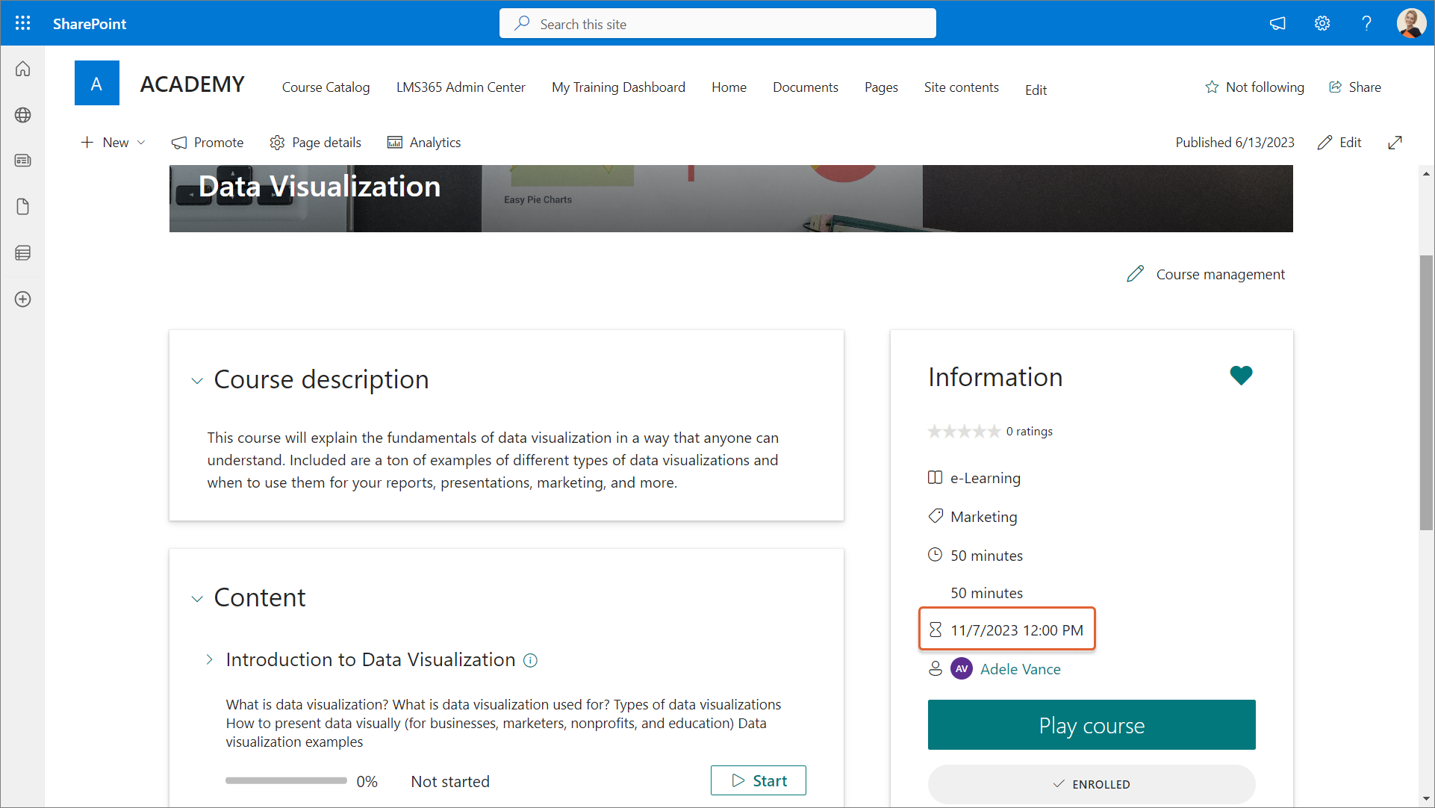This screenshot has width=1435, height=808.
Task: Expand Introduction to Data Visualization unit
Action: pos(210,659)
